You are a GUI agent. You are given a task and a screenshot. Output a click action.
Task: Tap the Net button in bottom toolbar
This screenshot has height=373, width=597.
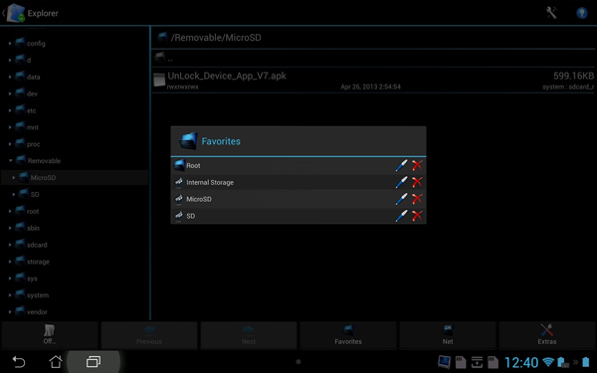(448, 335)
